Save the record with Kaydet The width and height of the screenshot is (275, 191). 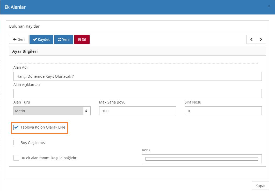tap(41, 39)
